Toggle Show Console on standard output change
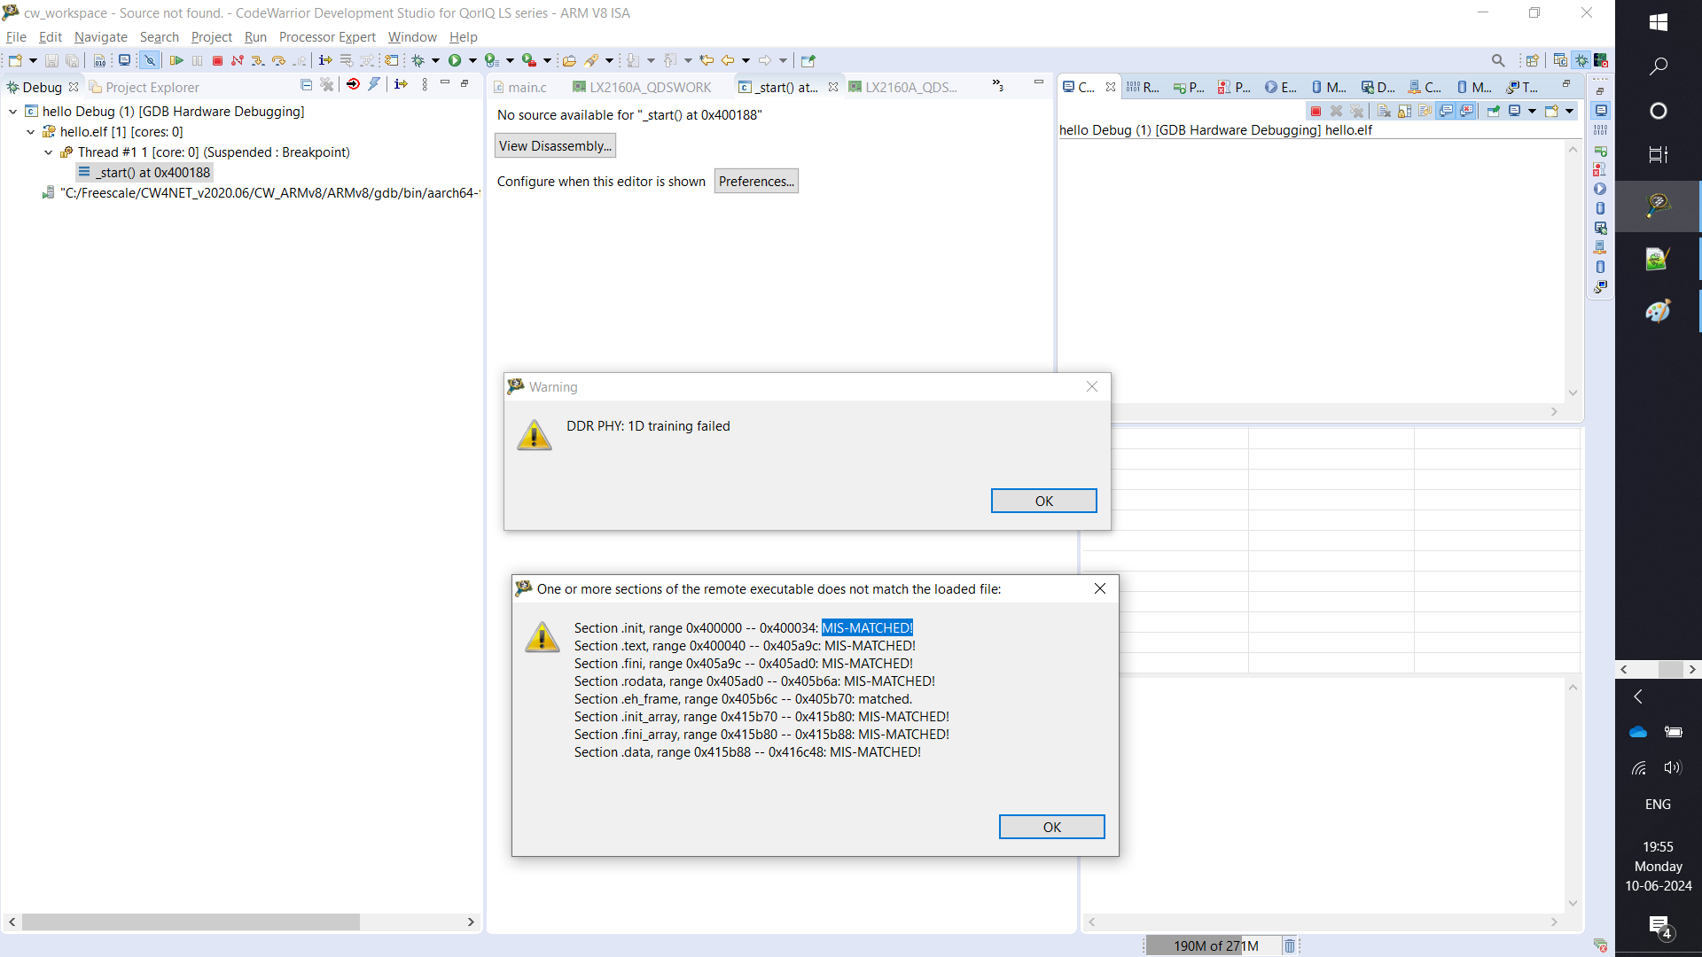This screenshot has width=1702, height=957. point(1446,111)
